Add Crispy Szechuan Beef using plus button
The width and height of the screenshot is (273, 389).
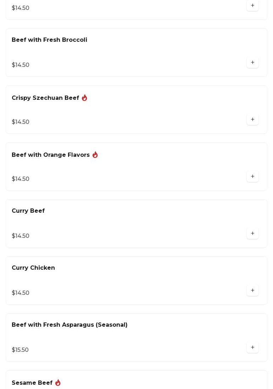coord(252,120)
